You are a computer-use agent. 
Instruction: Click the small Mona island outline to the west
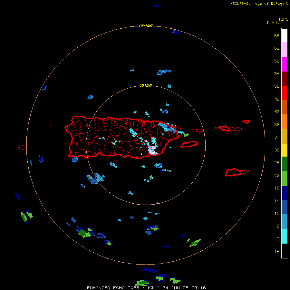tap(22, 147)
